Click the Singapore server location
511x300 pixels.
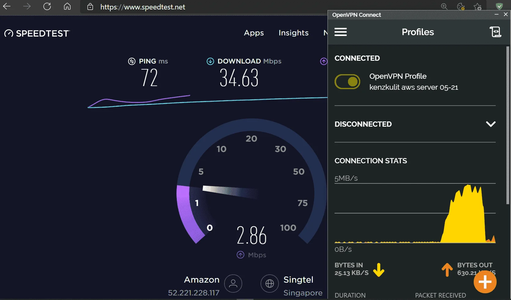(303, 293)
